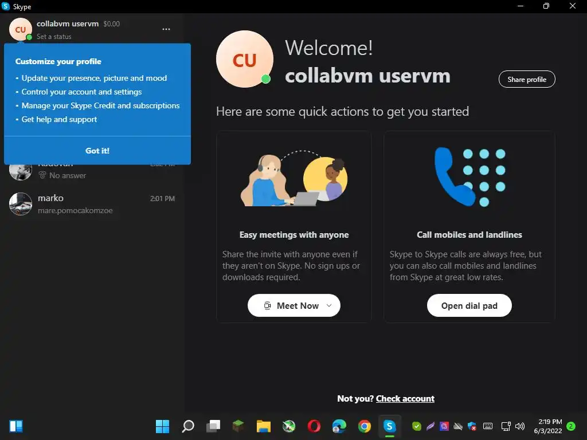
Task: Launch Minecraft grass block icon in taskbar
Action: pos(238,426)
